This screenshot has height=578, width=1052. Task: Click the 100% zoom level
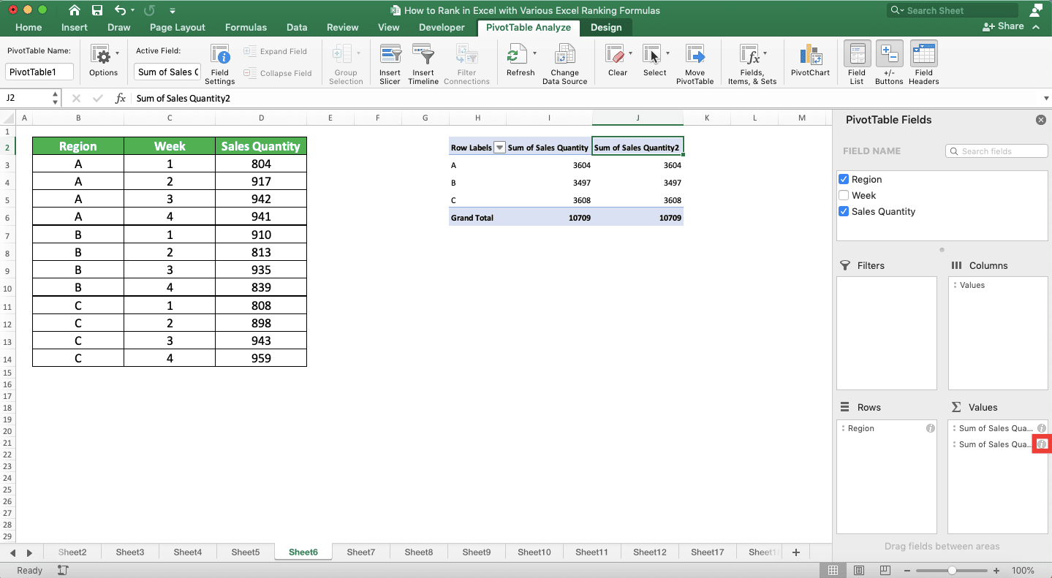coord(1023,571)
